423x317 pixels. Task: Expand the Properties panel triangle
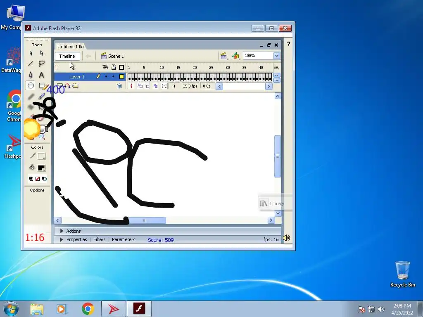(61, 239)
